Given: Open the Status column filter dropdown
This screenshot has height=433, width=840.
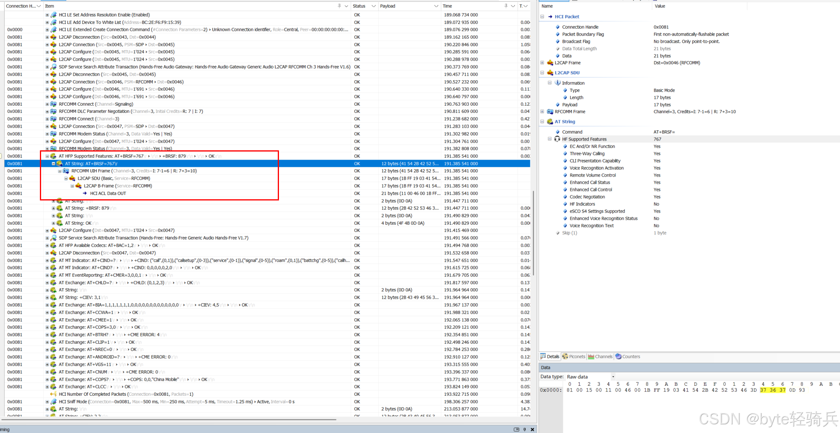Looking at the screenshot, I should pyautogui.click(x=373, y=6).
